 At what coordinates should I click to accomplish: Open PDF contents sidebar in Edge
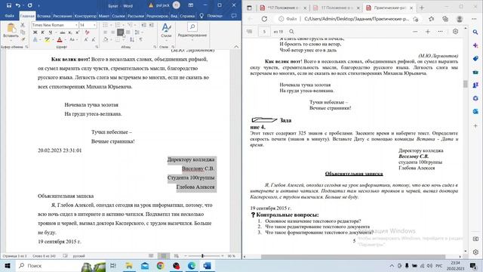coord(250,32)
